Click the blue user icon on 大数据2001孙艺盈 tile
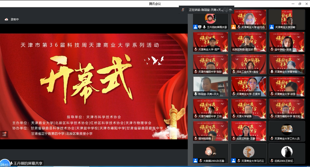The height and width of the screenshot is (167, 310). point(196,161)
